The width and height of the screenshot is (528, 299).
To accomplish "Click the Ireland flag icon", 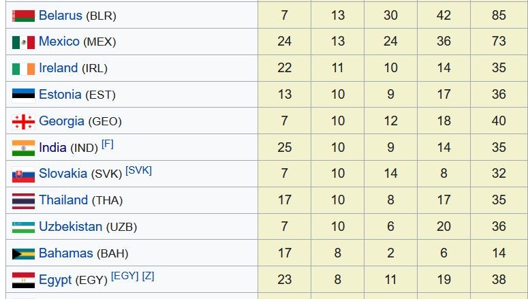I will click(x=23, y=69).
